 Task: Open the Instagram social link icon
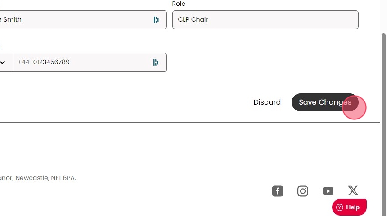pyautogui.click(x=303, y=191)
